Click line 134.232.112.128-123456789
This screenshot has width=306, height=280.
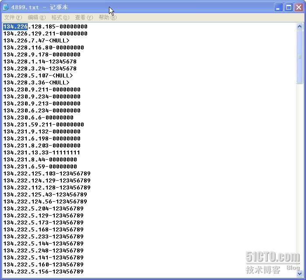[x=47, y=188]
